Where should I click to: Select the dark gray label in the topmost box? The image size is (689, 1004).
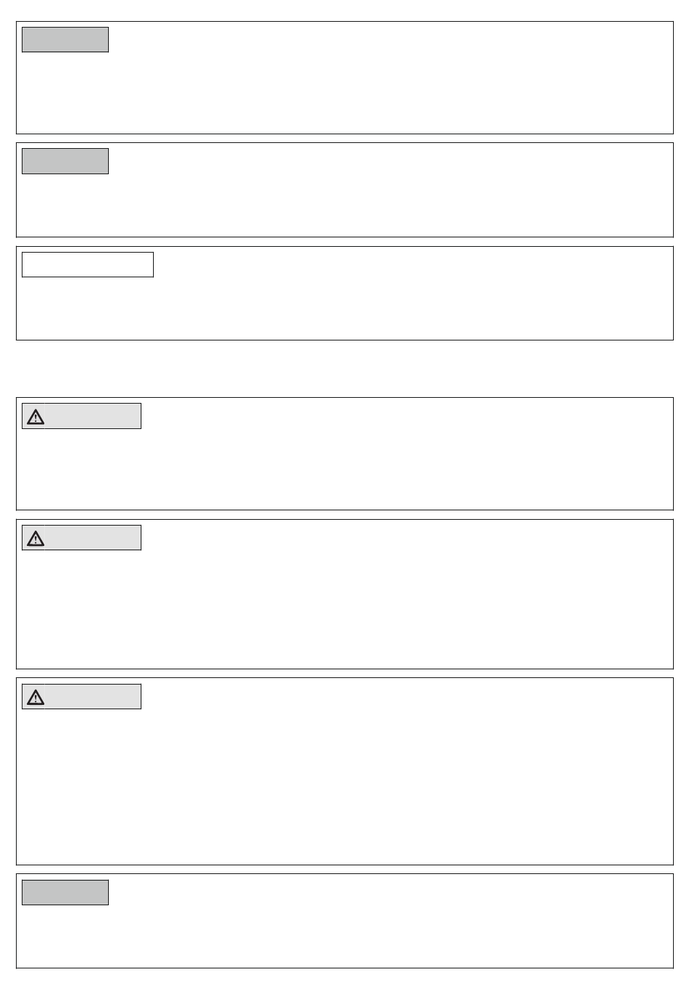coord(65,40)
